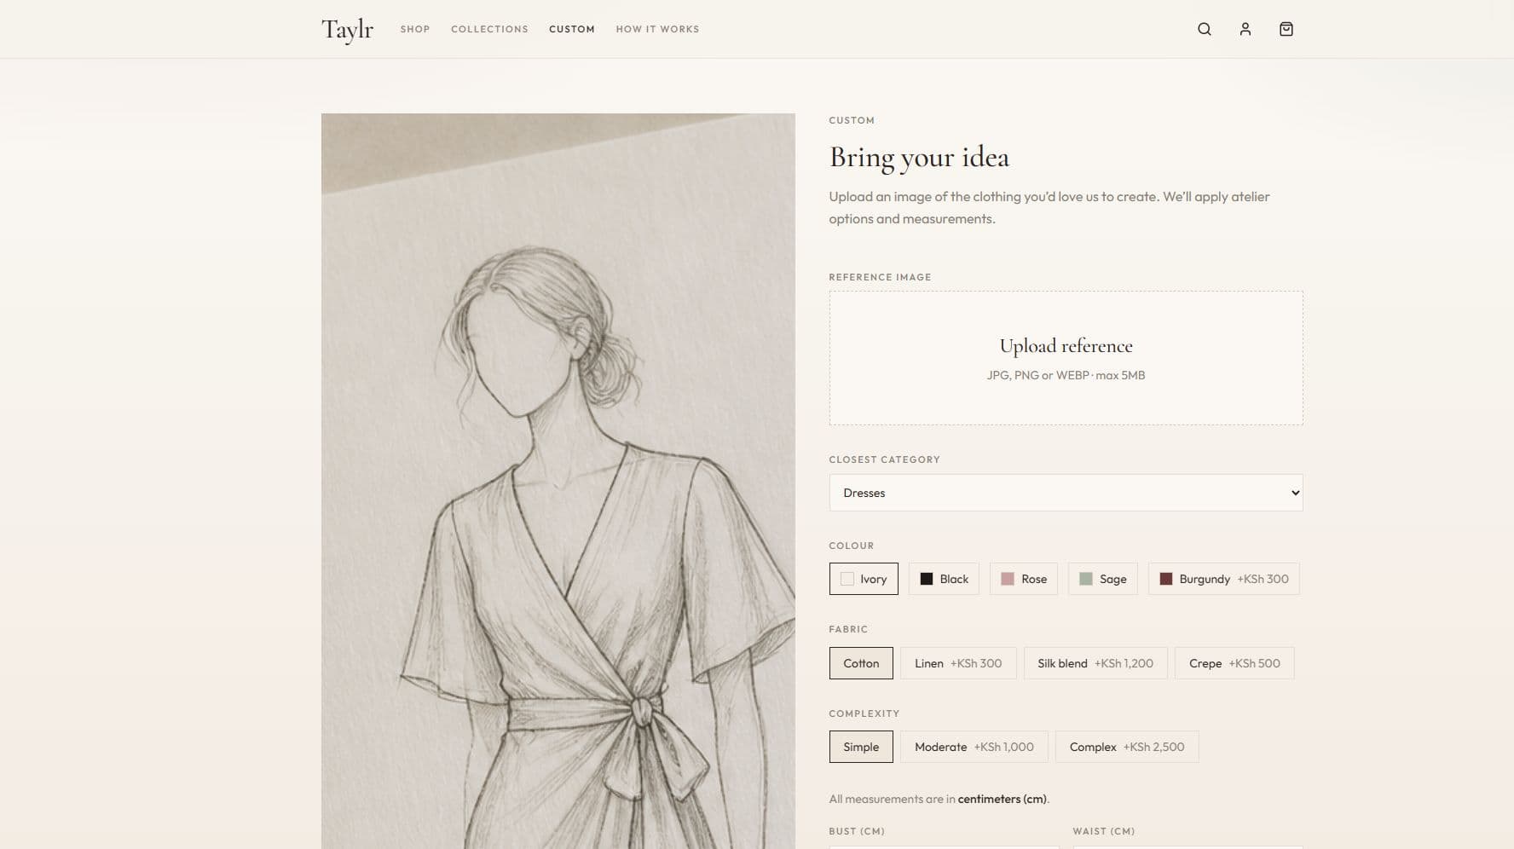The height and width of the screenshot is (849, 1514).
Task: Open the Collections menu
Action: coord(489,29)
